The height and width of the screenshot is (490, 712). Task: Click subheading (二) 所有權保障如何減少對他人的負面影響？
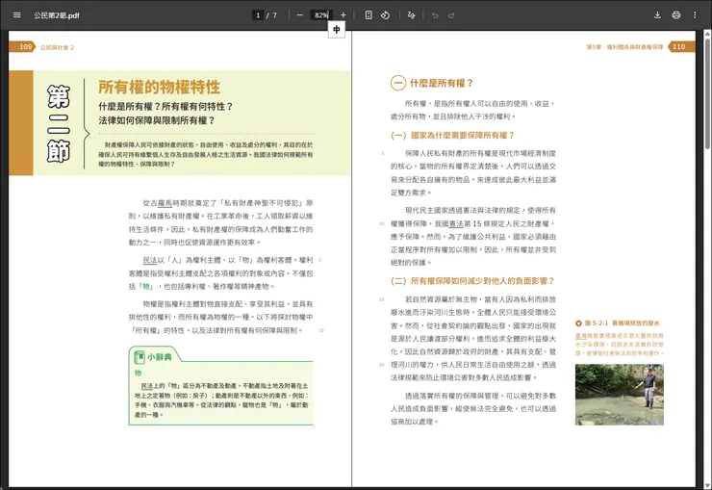[472, 281]
